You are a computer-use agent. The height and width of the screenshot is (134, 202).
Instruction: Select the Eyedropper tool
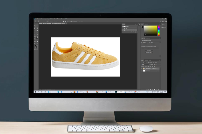point(35,31)
